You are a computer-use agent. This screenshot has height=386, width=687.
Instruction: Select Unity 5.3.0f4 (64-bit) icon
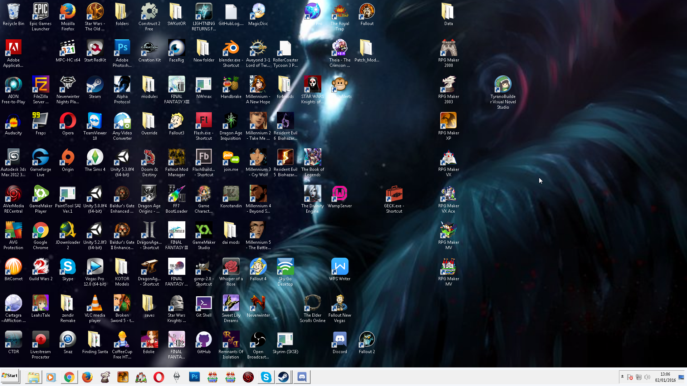point(122,163)
